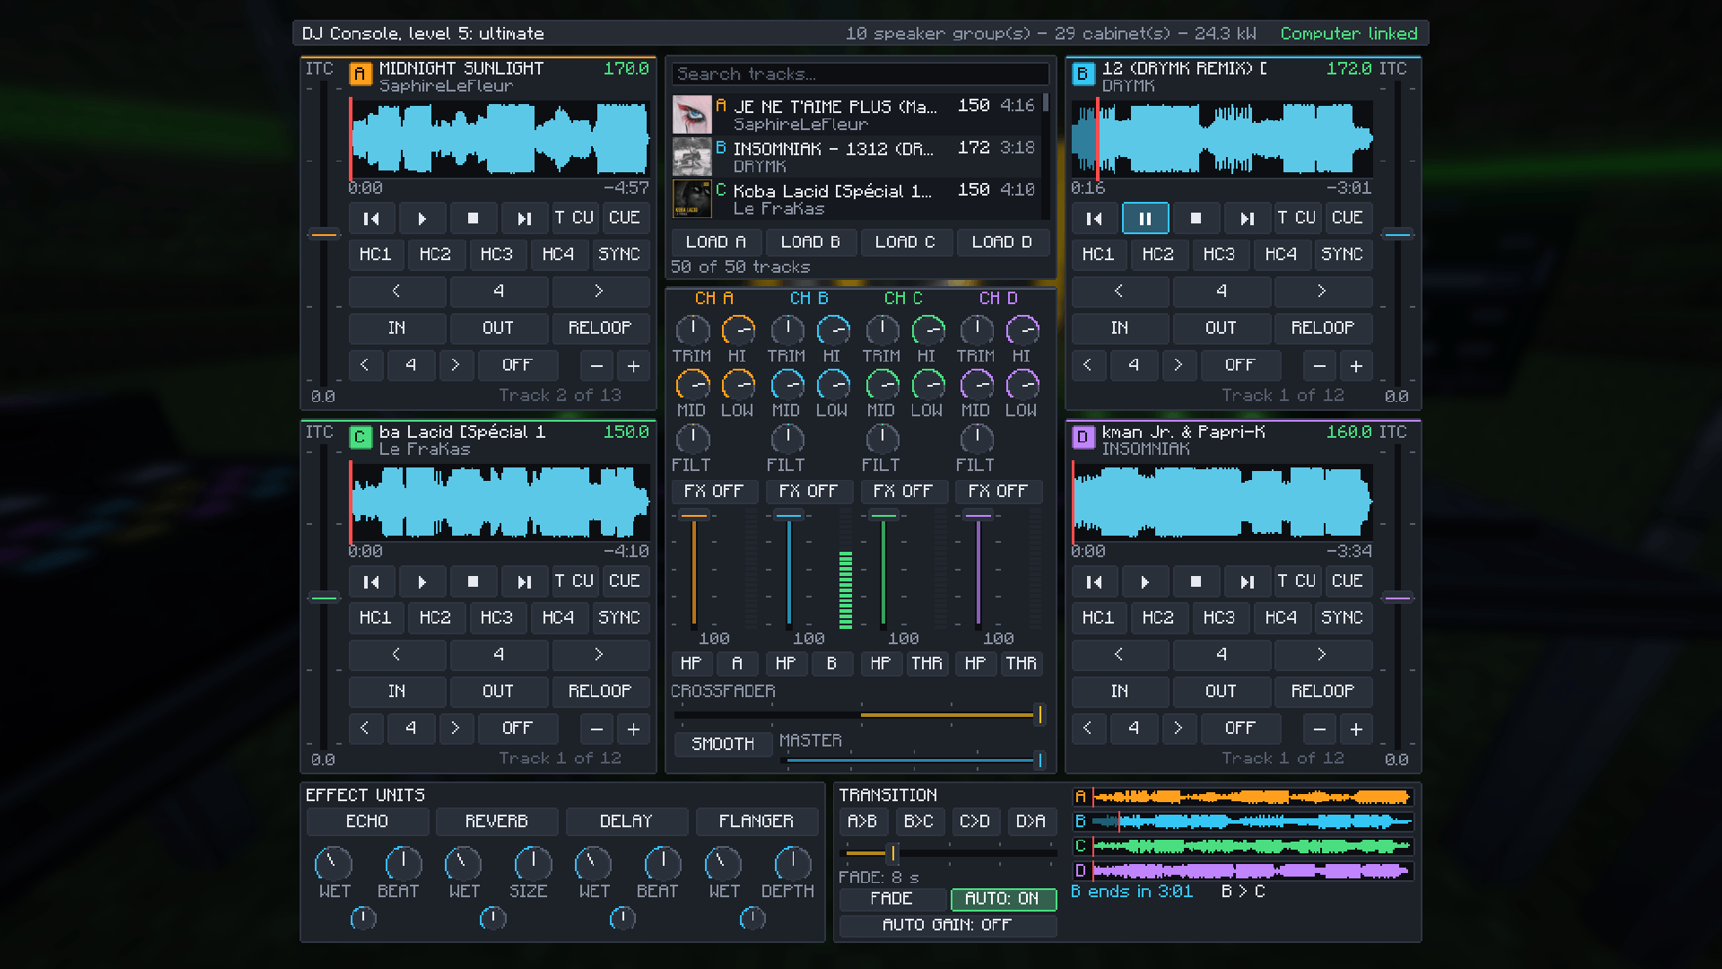The width and height of the screenshot is (1722, 969).
Task: Jump to previous track on deck C
Action: (370, 581)
